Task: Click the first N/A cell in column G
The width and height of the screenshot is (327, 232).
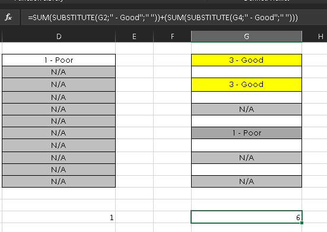Action: coord(246,109)
